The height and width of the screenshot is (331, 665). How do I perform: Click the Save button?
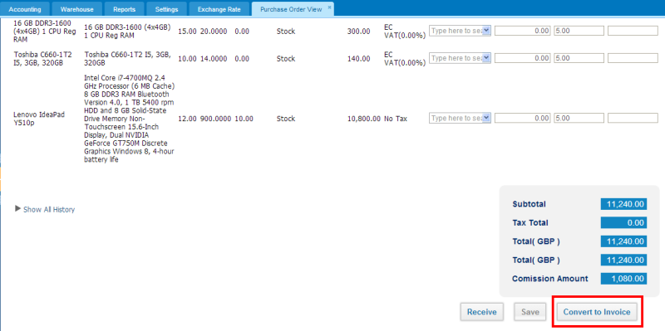[x=530, y=313]
